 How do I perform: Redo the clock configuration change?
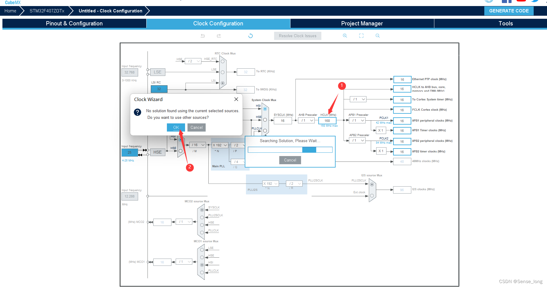point(219,36)
